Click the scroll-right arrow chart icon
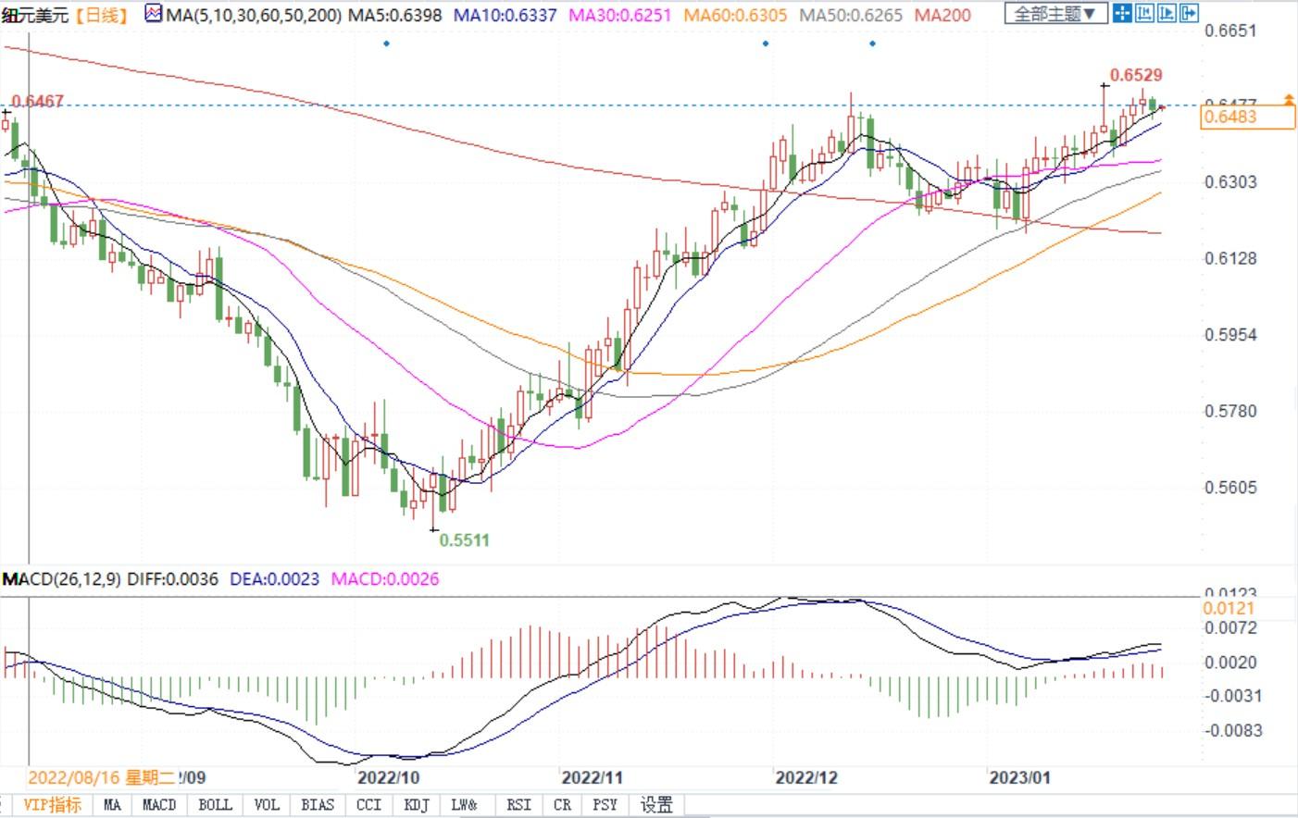The image size is (1298, 818). (x=1189, y=13)
